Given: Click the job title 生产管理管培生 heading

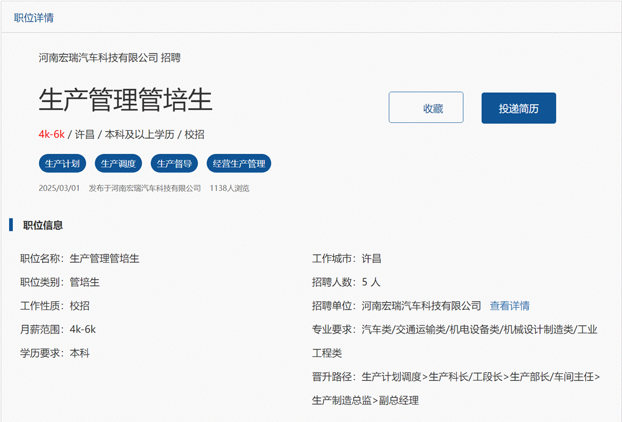Looking at the screenshot, I should coord(126,100).
